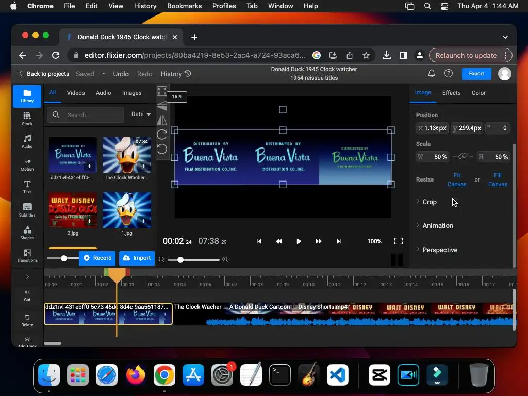Zoom out the timeline with minus magnifier

(161, 260)
